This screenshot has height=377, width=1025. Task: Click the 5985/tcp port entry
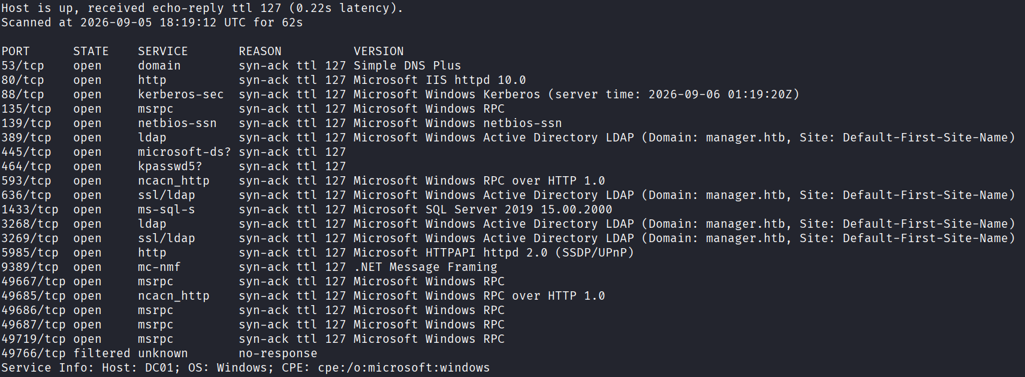coord(30,252)
